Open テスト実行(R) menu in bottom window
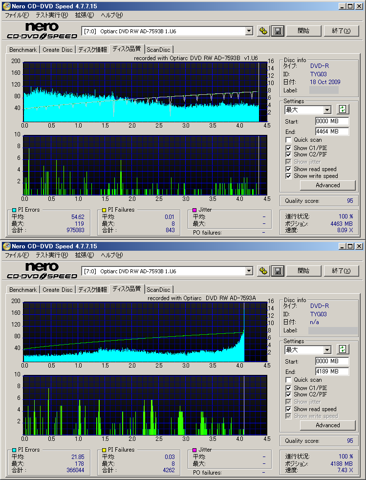 52,255
